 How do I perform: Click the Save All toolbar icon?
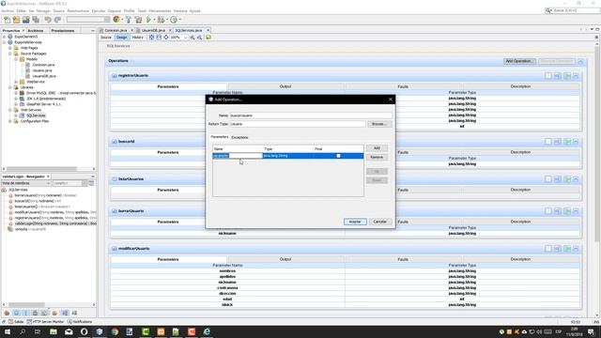[36, 20]
